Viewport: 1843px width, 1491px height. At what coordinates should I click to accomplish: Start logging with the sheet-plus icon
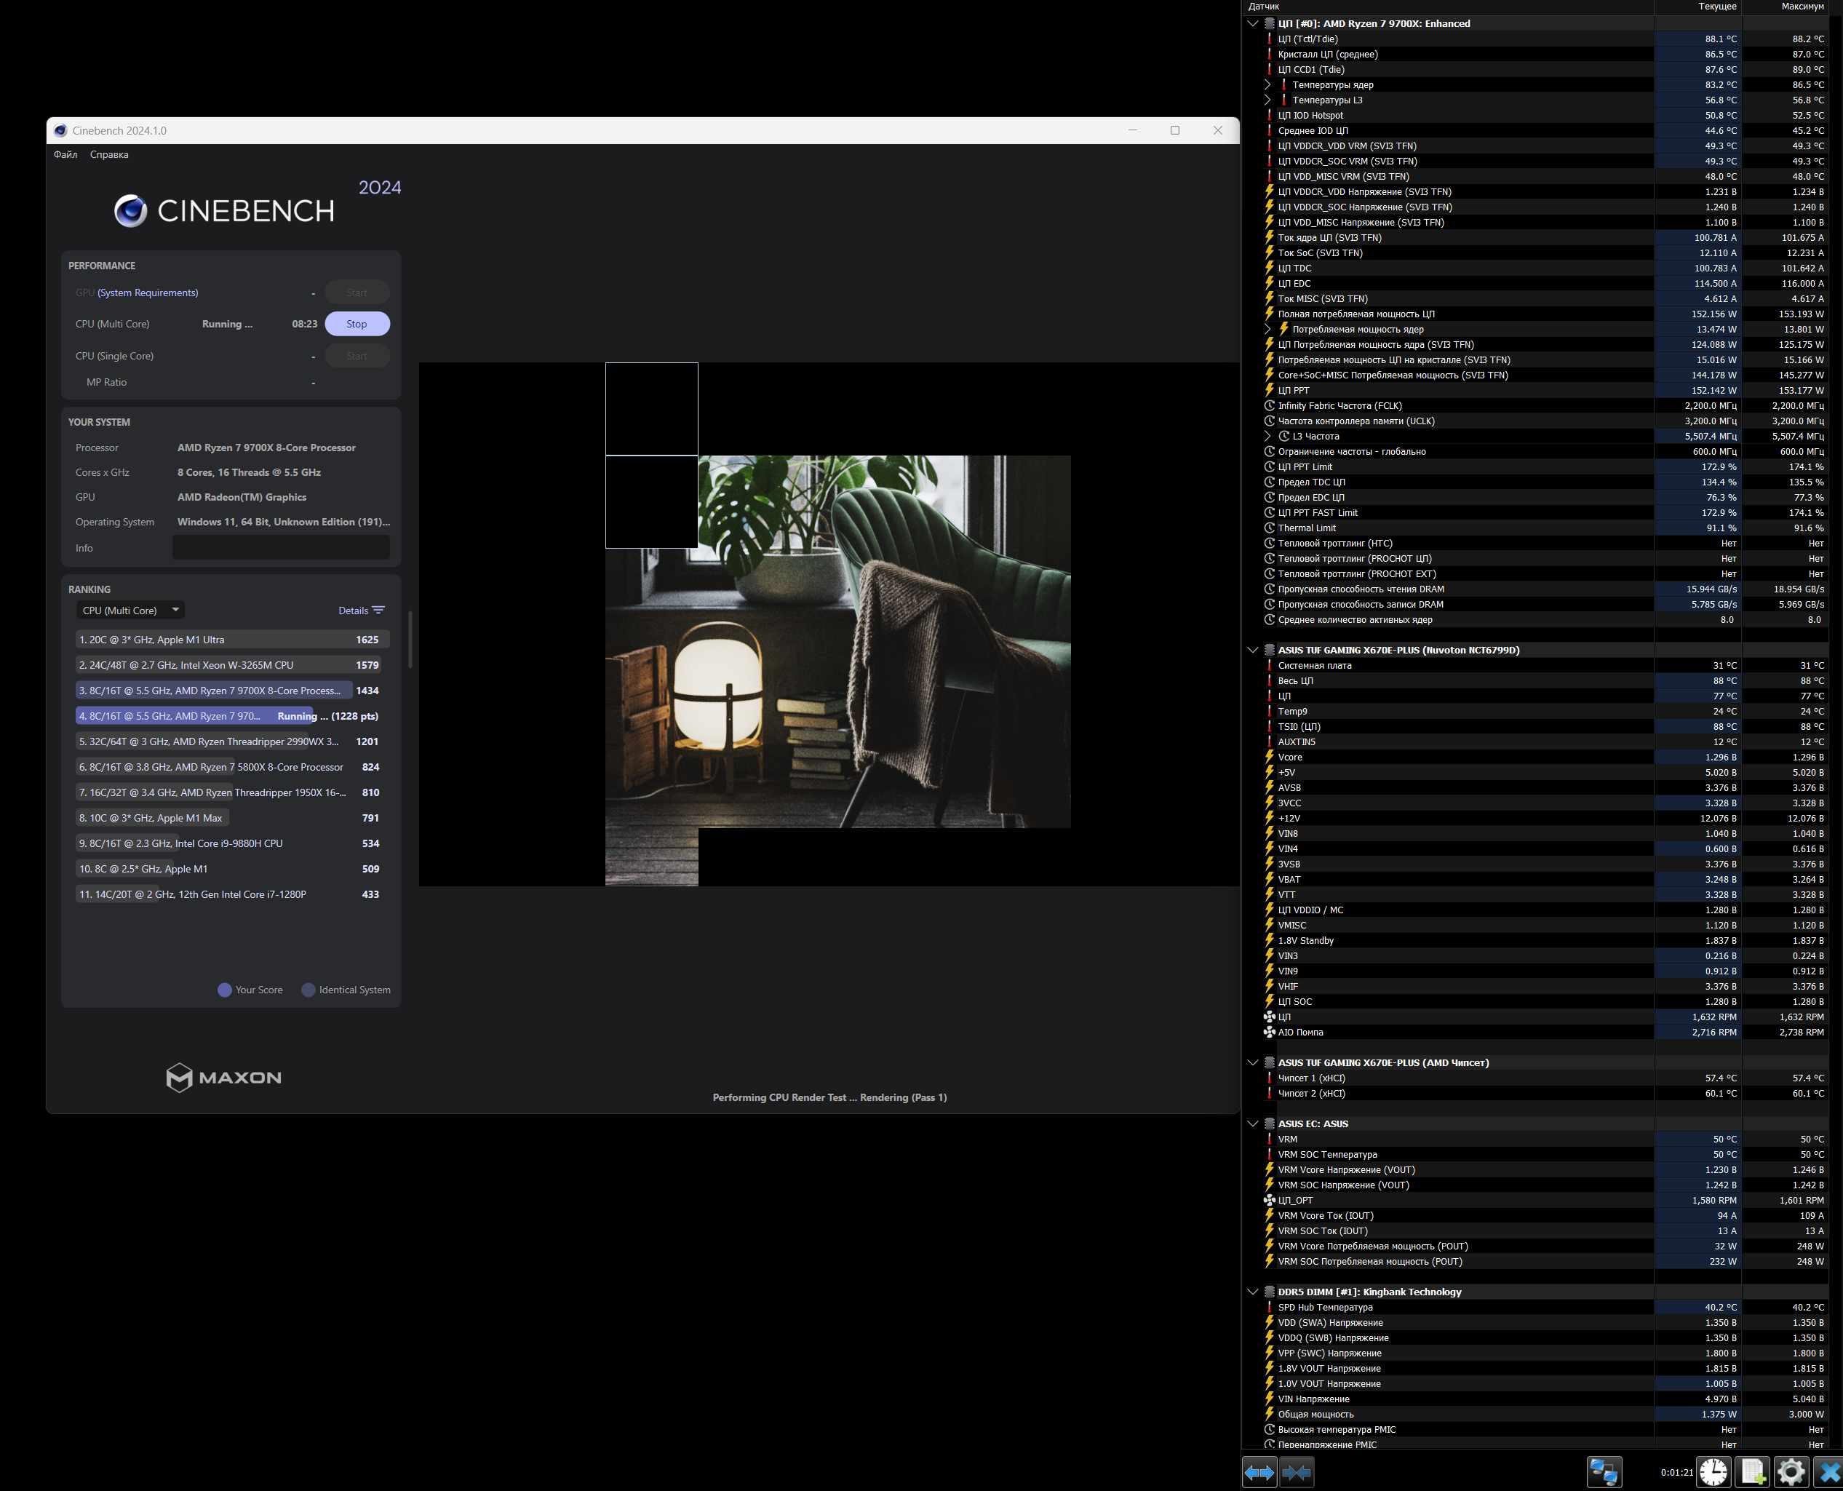(x=1753, y=1472)
